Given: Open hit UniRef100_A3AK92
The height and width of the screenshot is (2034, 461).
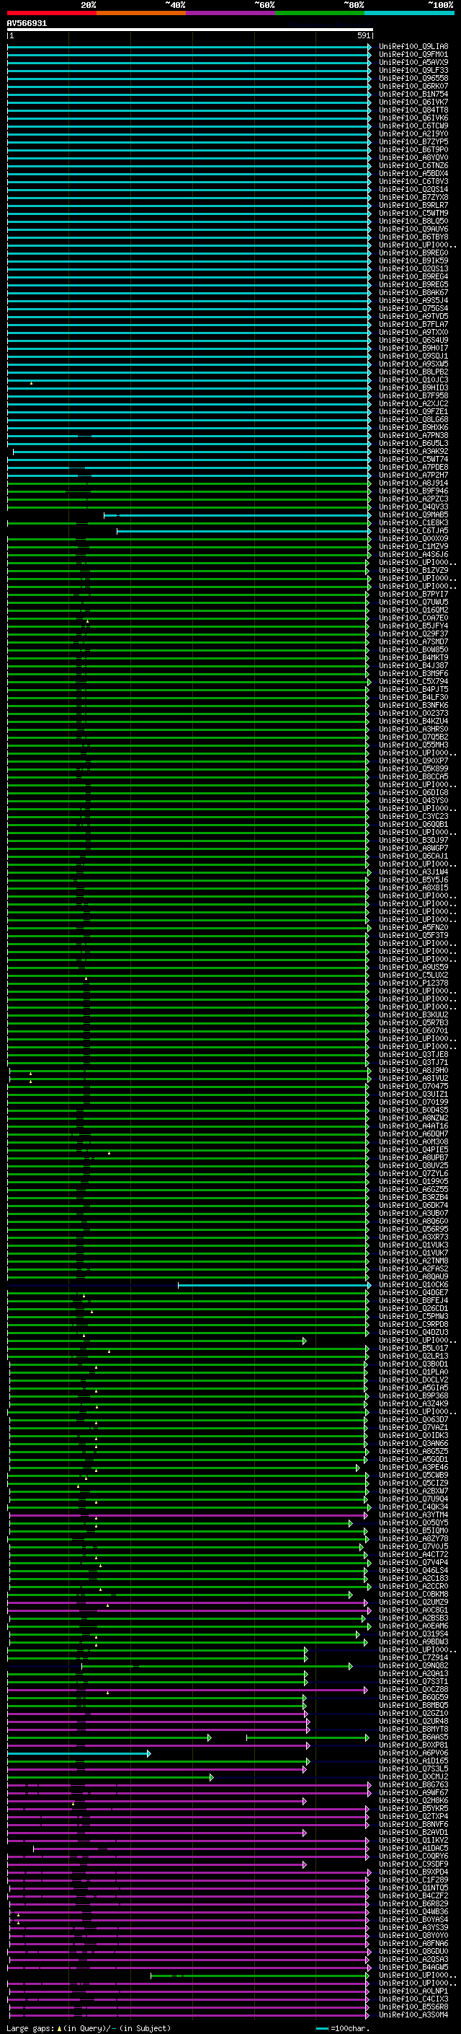Looking at the screenshot, I should (413, 452).
